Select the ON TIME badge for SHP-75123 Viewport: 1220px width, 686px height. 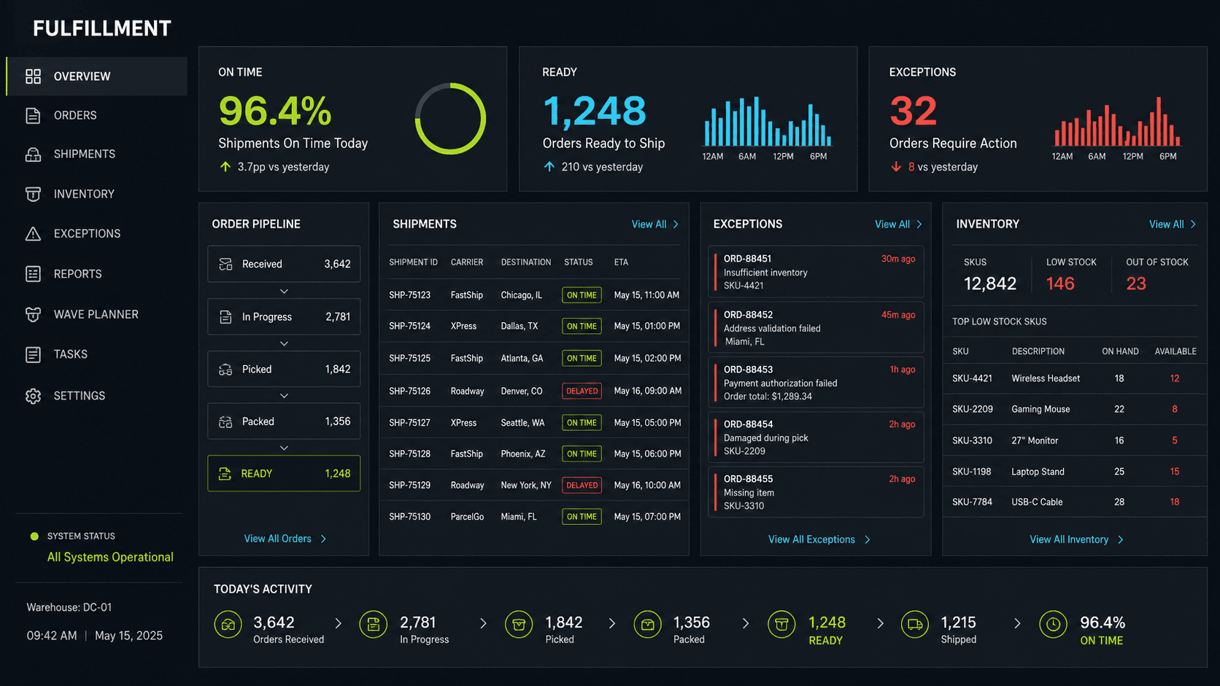(582, 295)
